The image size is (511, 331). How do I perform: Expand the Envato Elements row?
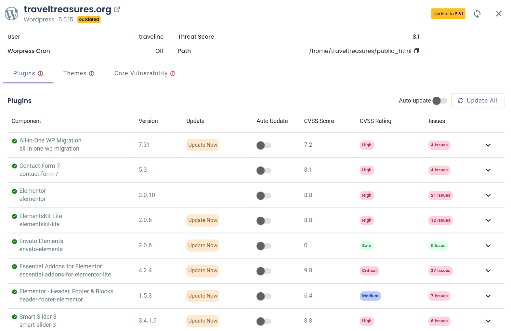point(488,246)
